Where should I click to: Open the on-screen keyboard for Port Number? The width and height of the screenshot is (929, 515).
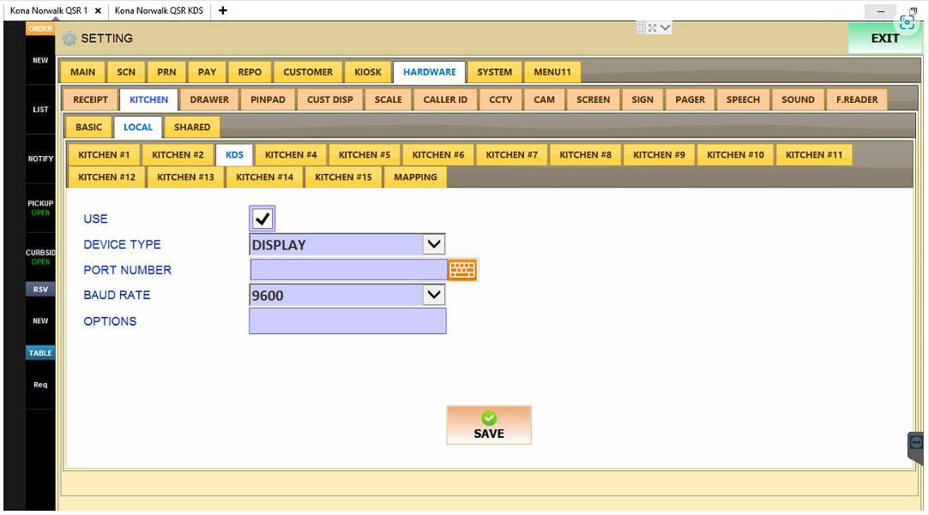click(x=462, y=270)
